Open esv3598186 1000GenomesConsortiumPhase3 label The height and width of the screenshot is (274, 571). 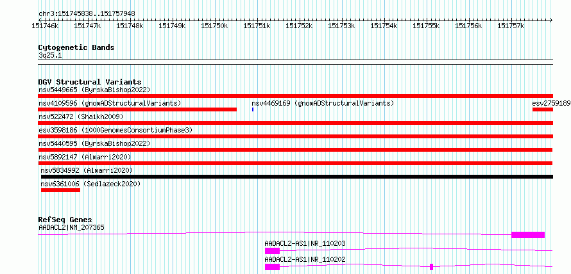pyautogui.click(x=115, y=130)
